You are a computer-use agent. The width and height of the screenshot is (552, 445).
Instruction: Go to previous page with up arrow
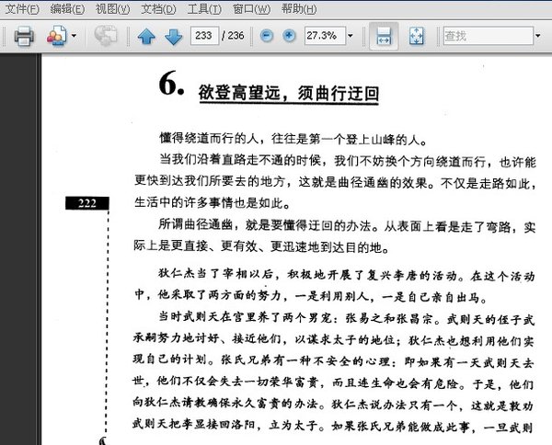146,36
